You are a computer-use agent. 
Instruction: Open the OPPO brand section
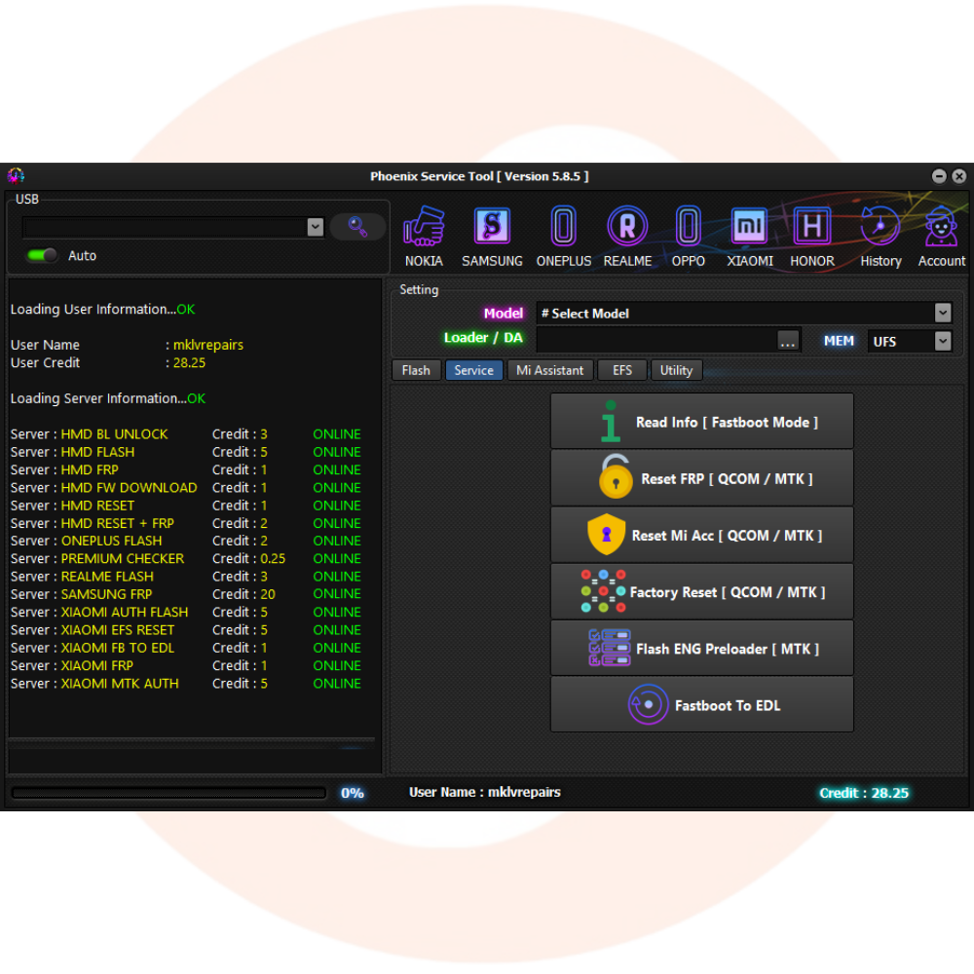point(689,237)
